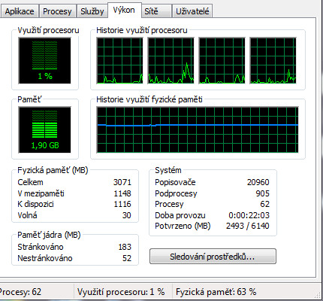323x301 pixels.
Task: Click the Procesy value 62 in Systém
Action: pyautogui.click(x=265, y=204)
